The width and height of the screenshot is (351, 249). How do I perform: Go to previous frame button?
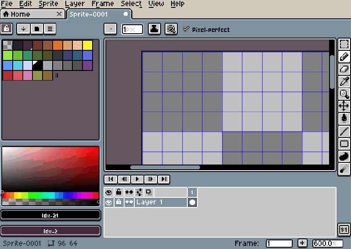(124, 179)
